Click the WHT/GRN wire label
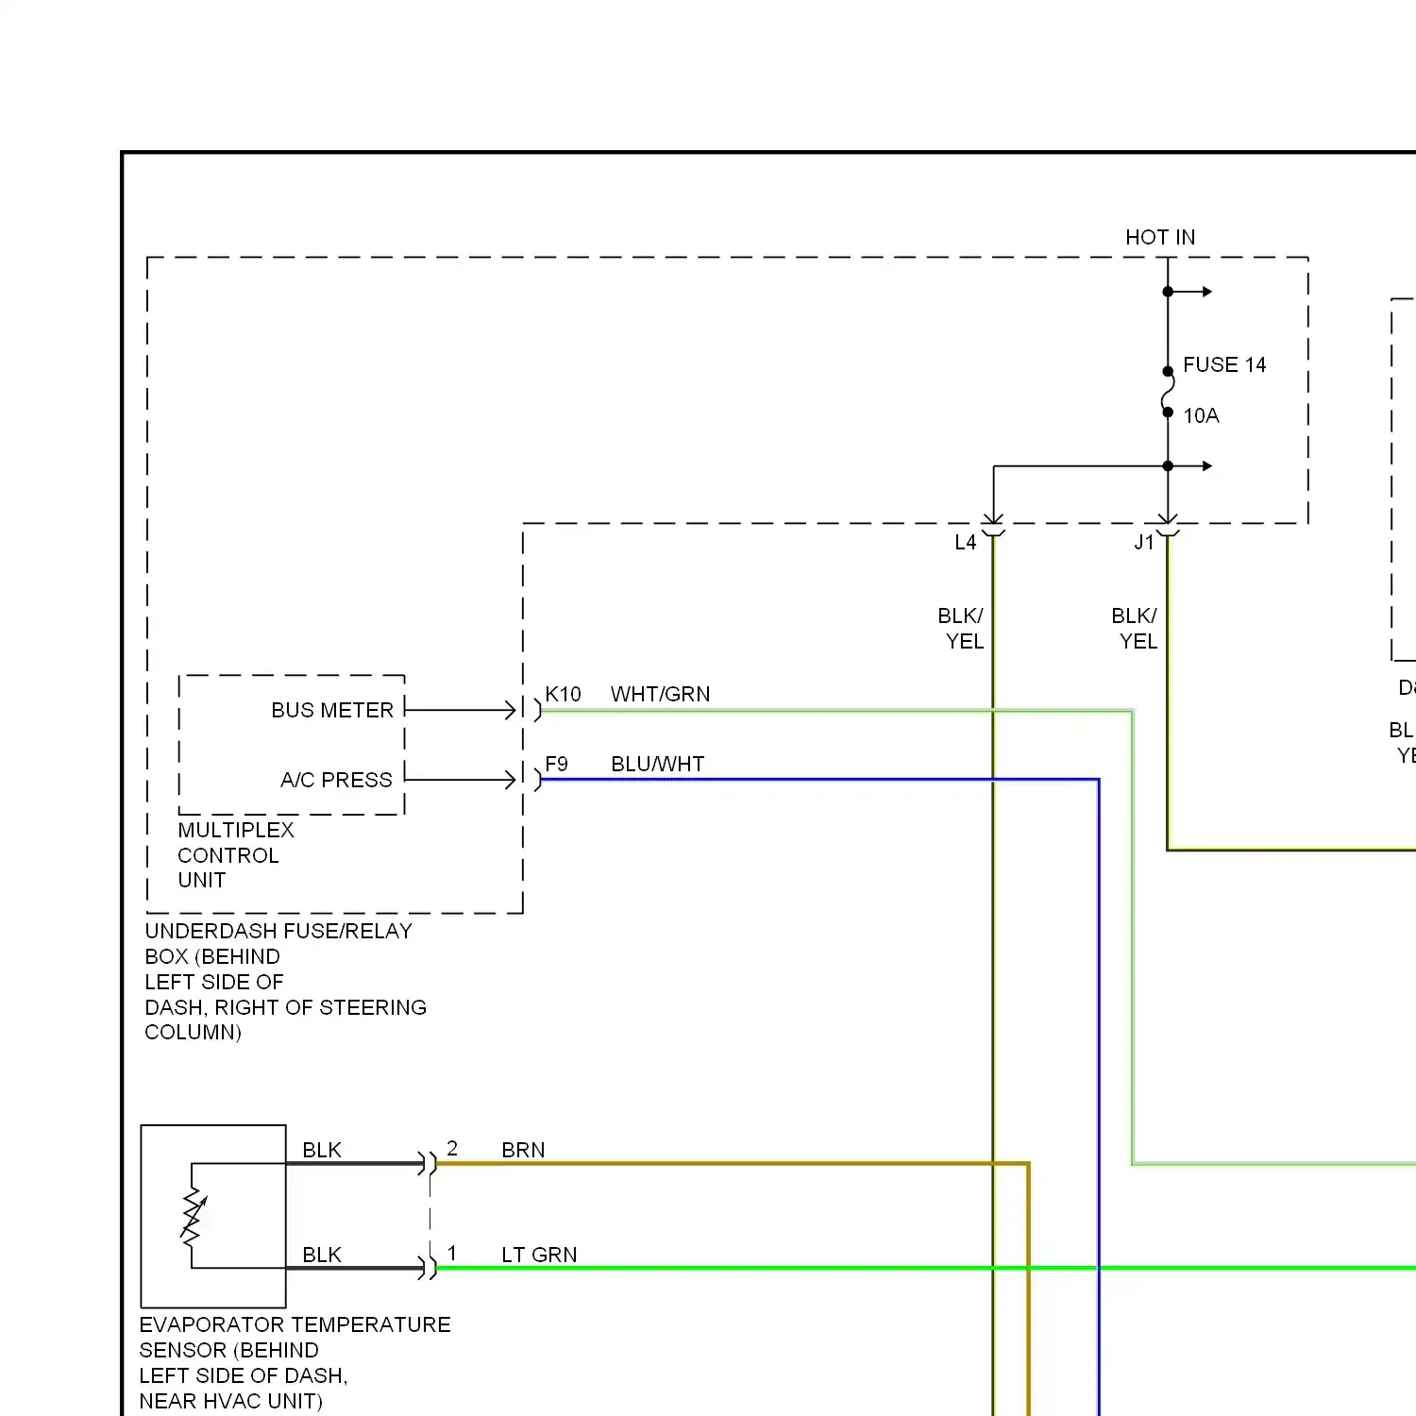The width and height of the screenshot is (1416, 1416). pos(660,694)
